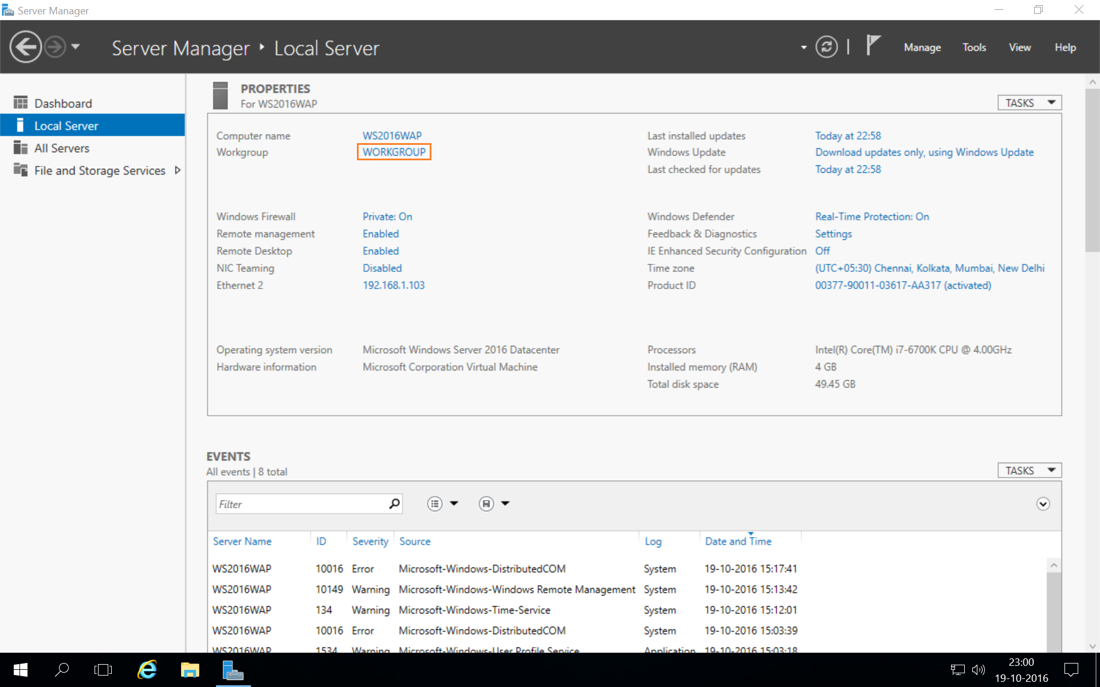Click IE Enhanced Security Configuration Off link

(822, 251)
